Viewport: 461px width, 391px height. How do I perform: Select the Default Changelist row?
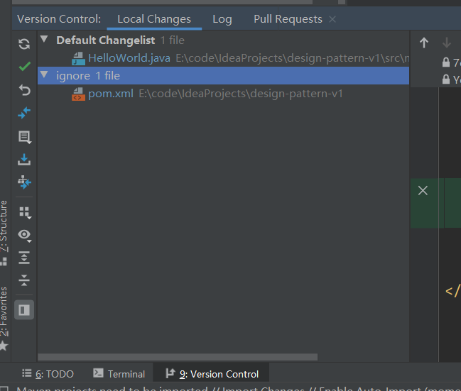tap(224, 40)
